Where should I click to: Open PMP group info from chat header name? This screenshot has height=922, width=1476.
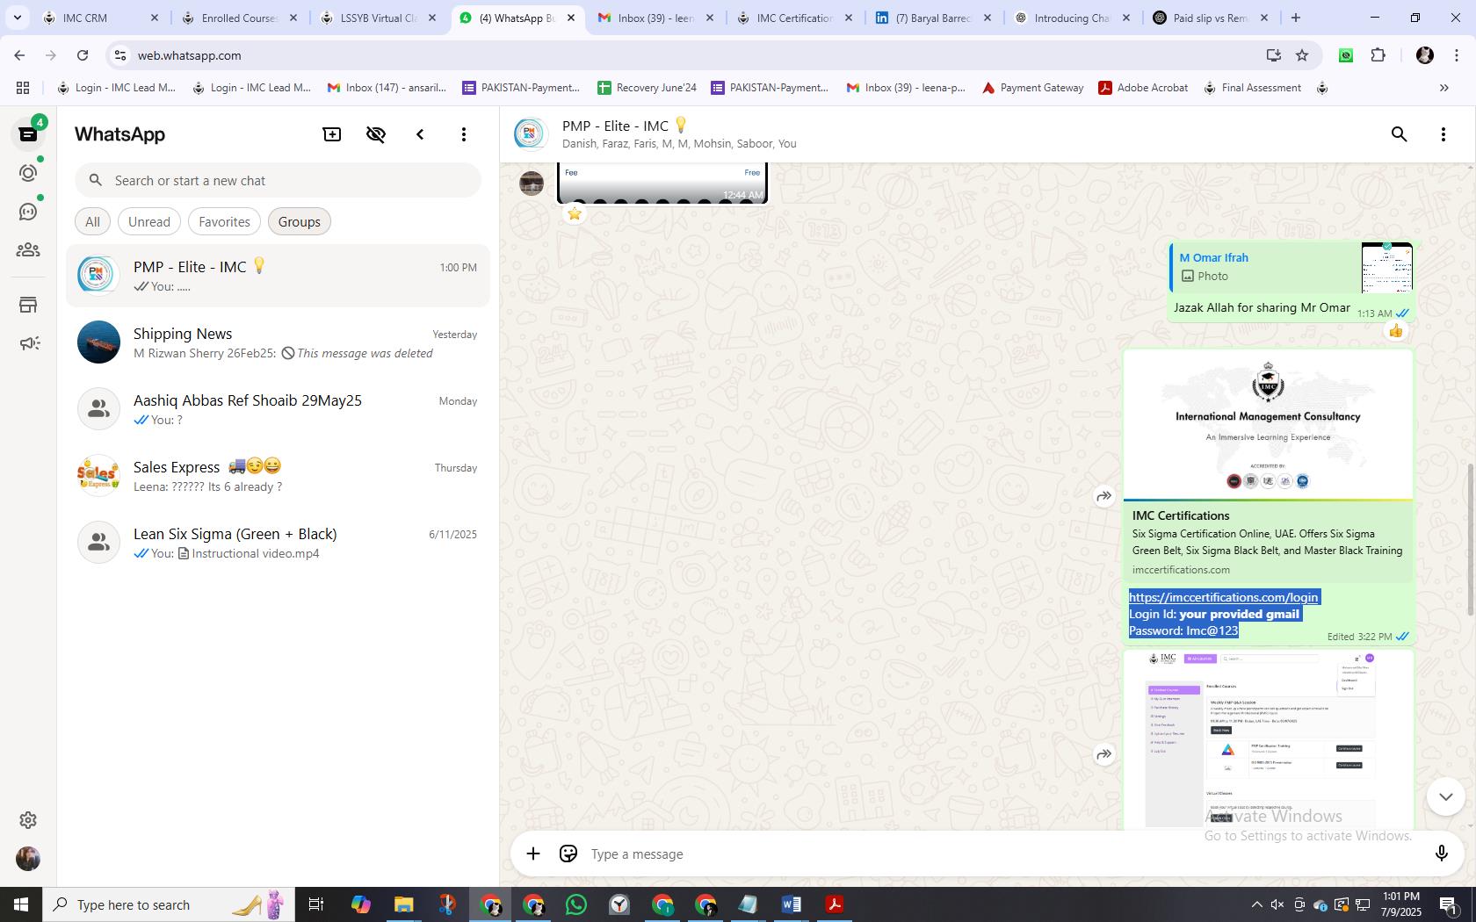coord(625,126)
